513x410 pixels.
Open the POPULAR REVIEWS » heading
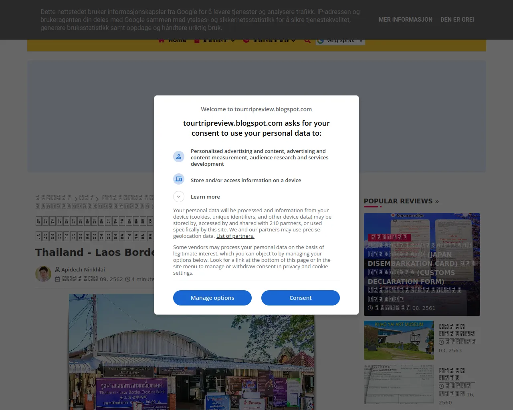[x=401, y=201]
